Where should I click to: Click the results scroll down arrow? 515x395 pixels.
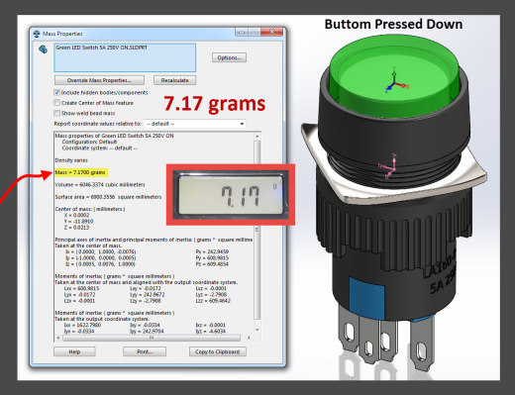[x=257, y=330]
